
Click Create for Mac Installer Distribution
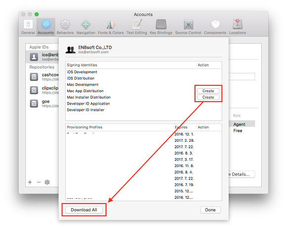208,97
